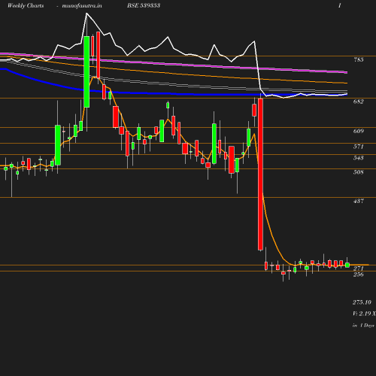Click the 548 price level label
Screen dimensions: 376x376
(x=359, y=158)
